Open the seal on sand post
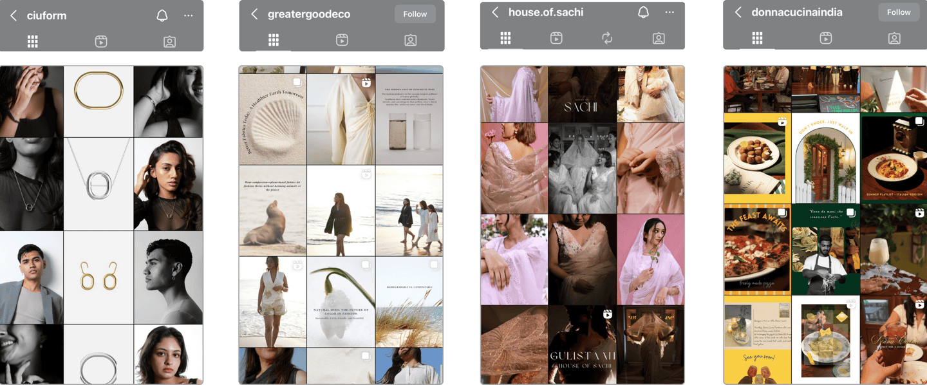Screen dimensions: 927x385 [x=273, y=211]
